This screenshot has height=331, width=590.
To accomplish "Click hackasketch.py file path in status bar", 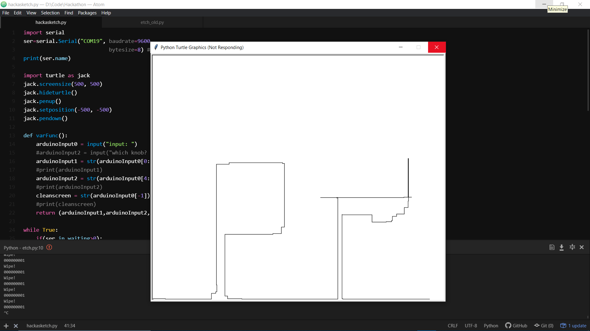I will 42,325.
